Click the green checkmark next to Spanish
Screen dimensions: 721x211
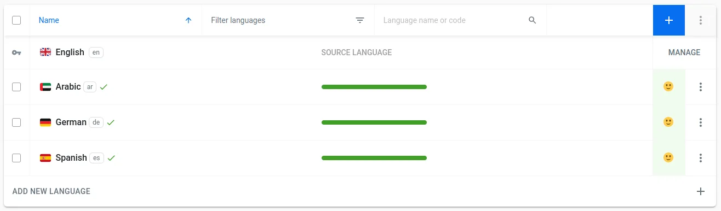click(111, 158)
